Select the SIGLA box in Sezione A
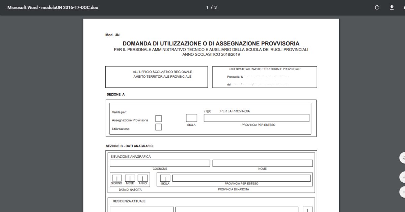This screenshot has height=212, width=405. coord(191,117)
